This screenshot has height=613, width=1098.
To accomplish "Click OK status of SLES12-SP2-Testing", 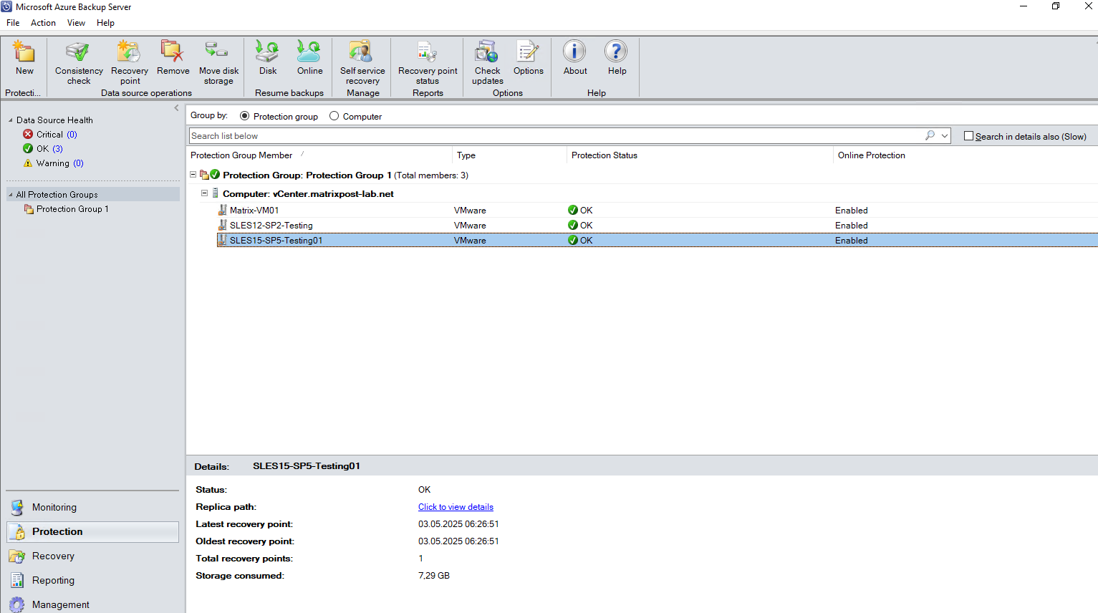I will 580,225.
